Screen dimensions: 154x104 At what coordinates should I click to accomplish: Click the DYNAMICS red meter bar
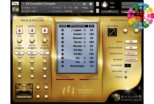(65, 80)
